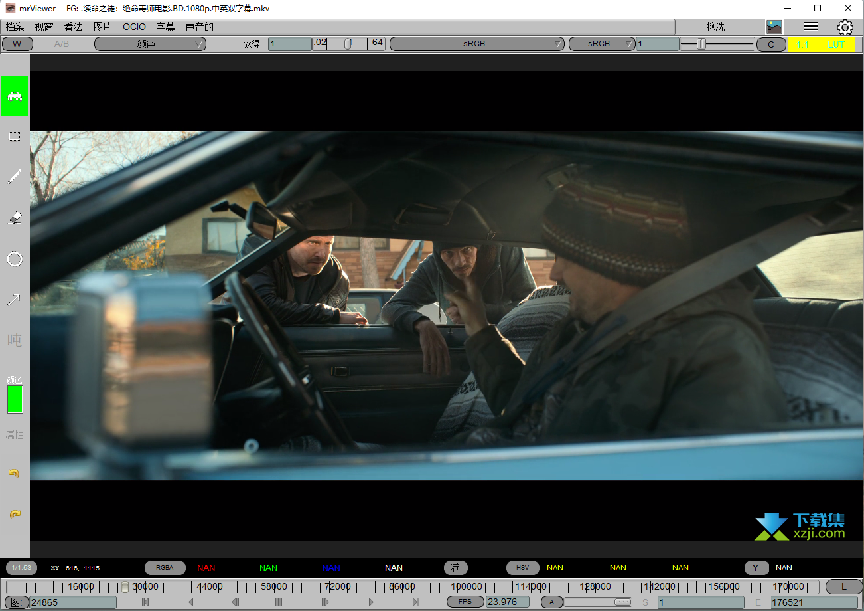This screenshot has height=611, width=864.
Task: Step one frame forward
Action: pos(325,602)
